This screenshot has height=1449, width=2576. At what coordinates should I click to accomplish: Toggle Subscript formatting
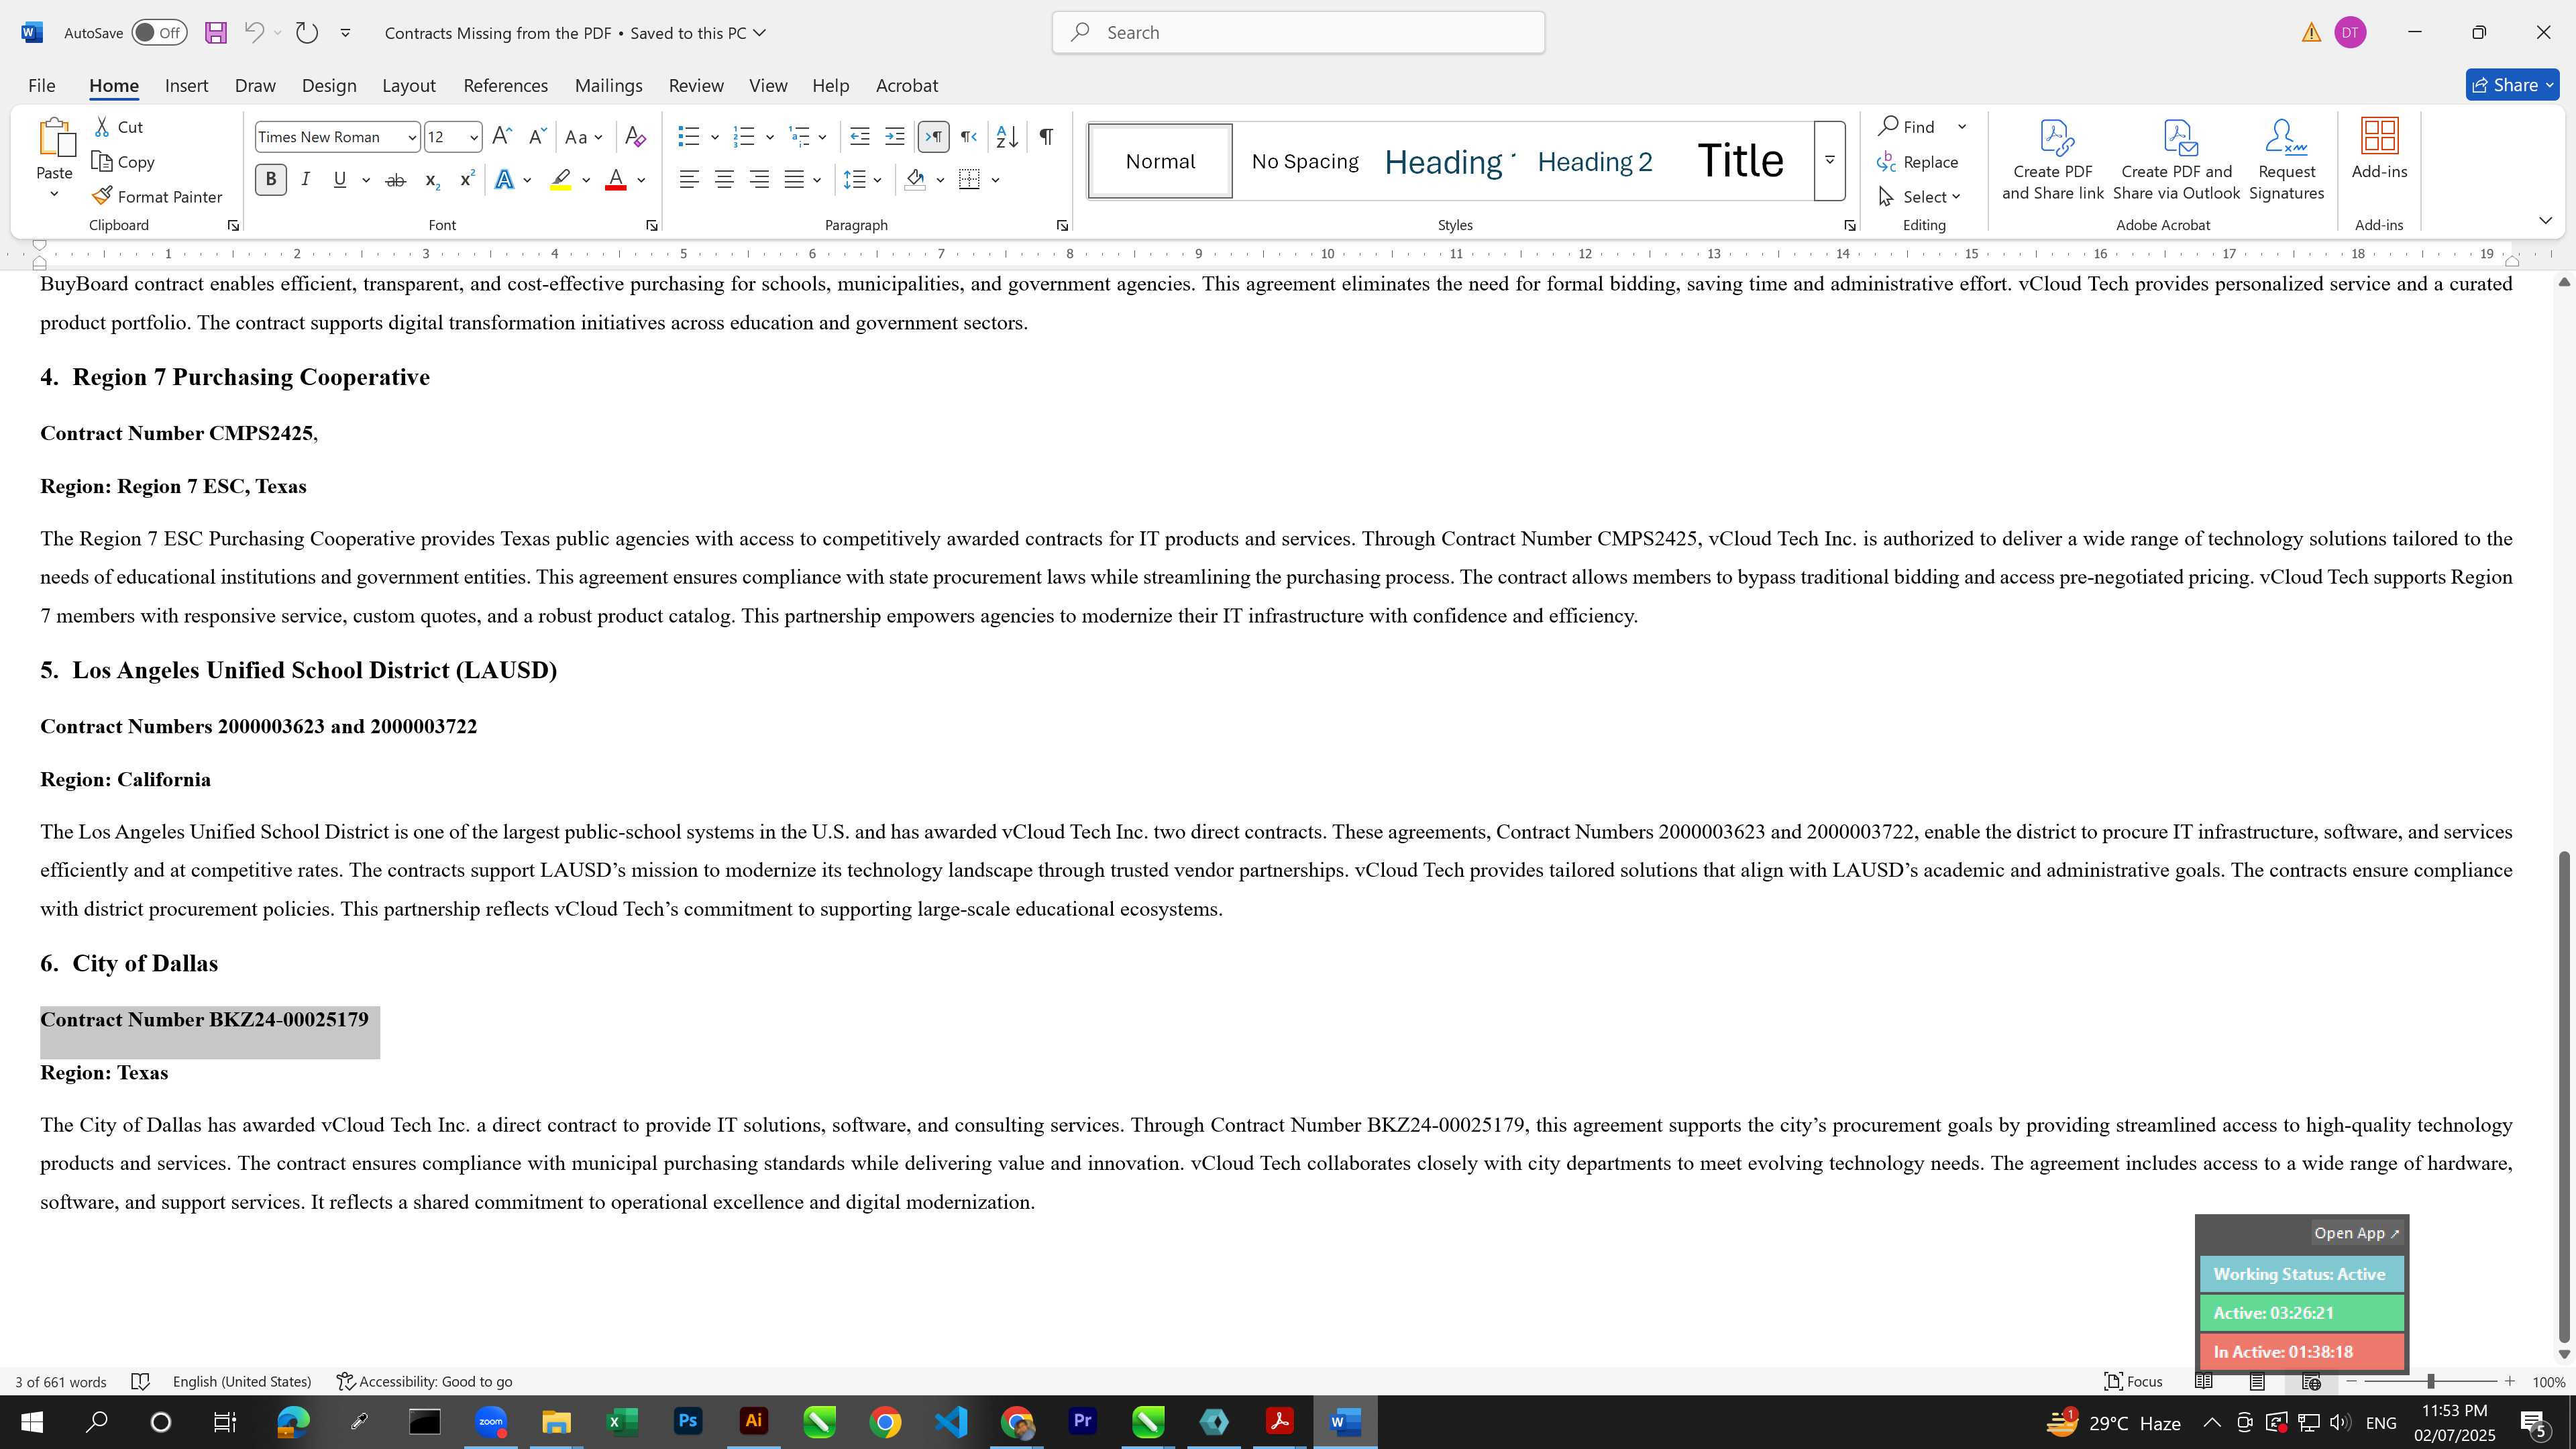tap(431, 179)
